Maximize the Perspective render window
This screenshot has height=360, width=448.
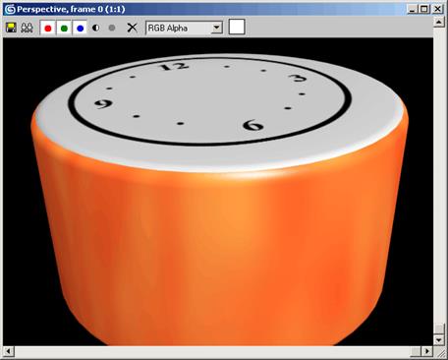pos(424,9)
